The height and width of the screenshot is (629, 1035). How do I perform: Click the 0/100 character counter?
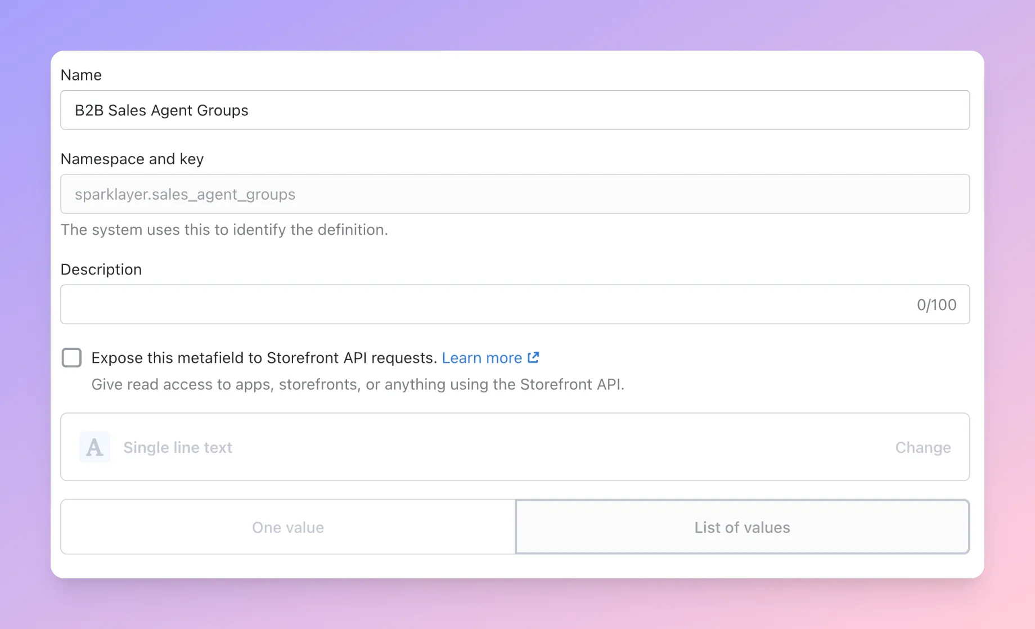tap(937, 304)
